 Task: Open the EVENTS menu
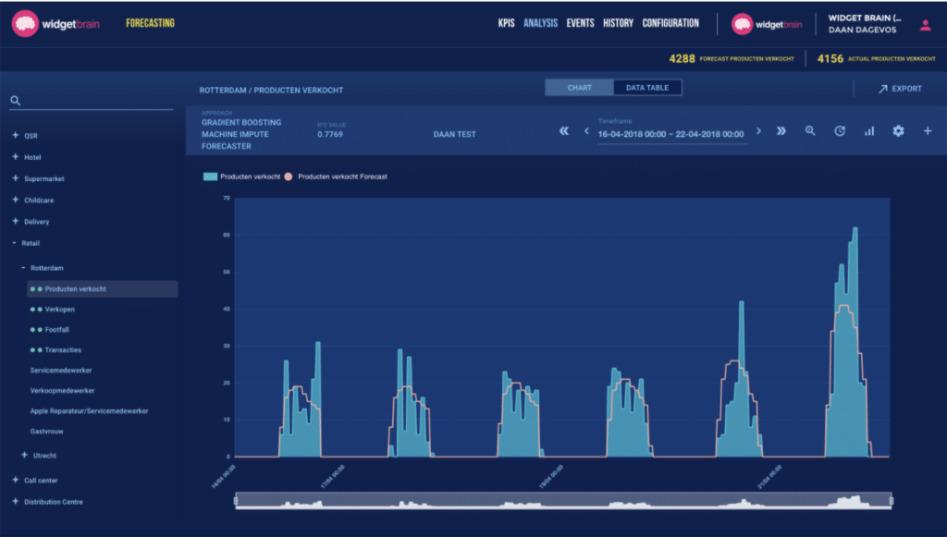(x=581, y=23)
